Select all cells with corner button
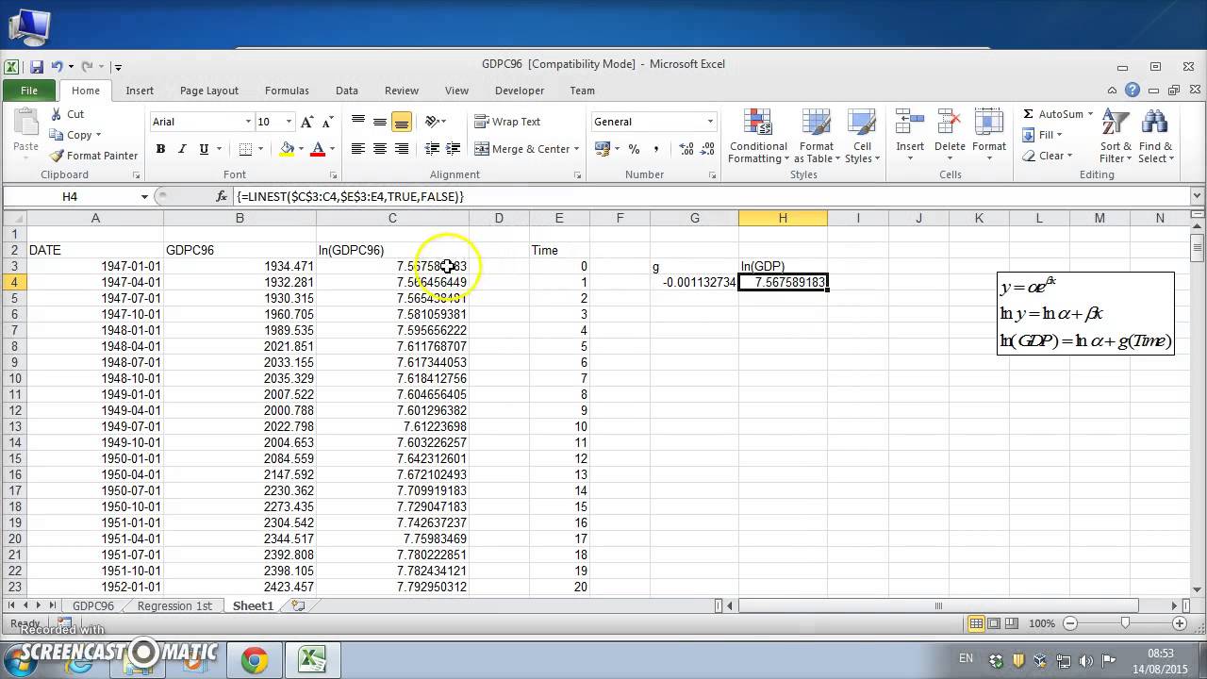This screenshot has height=679, width=1207. 14,219
